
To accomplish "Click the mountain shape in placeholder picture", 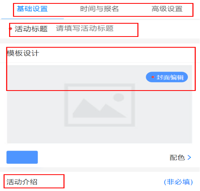I will [x=99, y=108].
